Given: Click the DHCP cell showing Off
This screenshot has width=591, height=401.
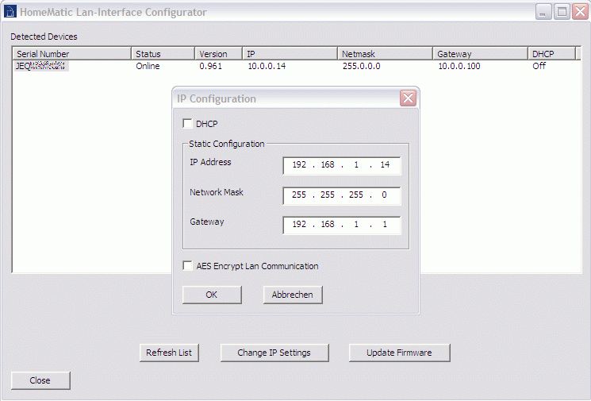Looking at the screenshot, I should tap(539, 66).
